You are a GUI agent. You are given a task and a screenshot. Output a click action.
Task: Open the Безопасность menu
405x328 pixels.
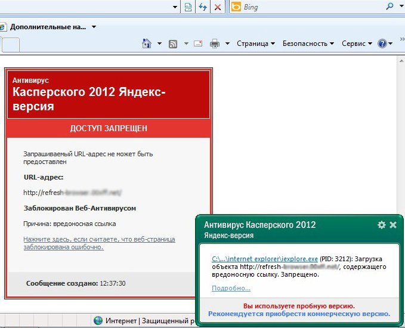pos(308,44)
